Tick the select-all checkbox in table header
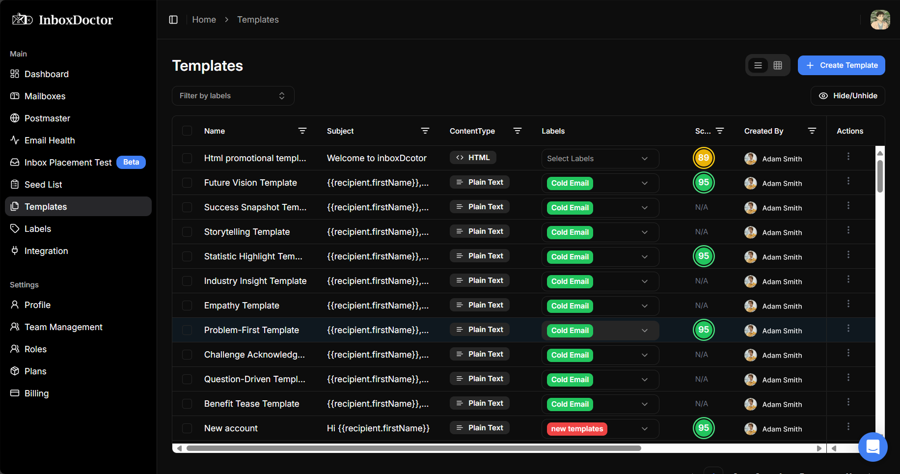 click(x=187, y=131)
